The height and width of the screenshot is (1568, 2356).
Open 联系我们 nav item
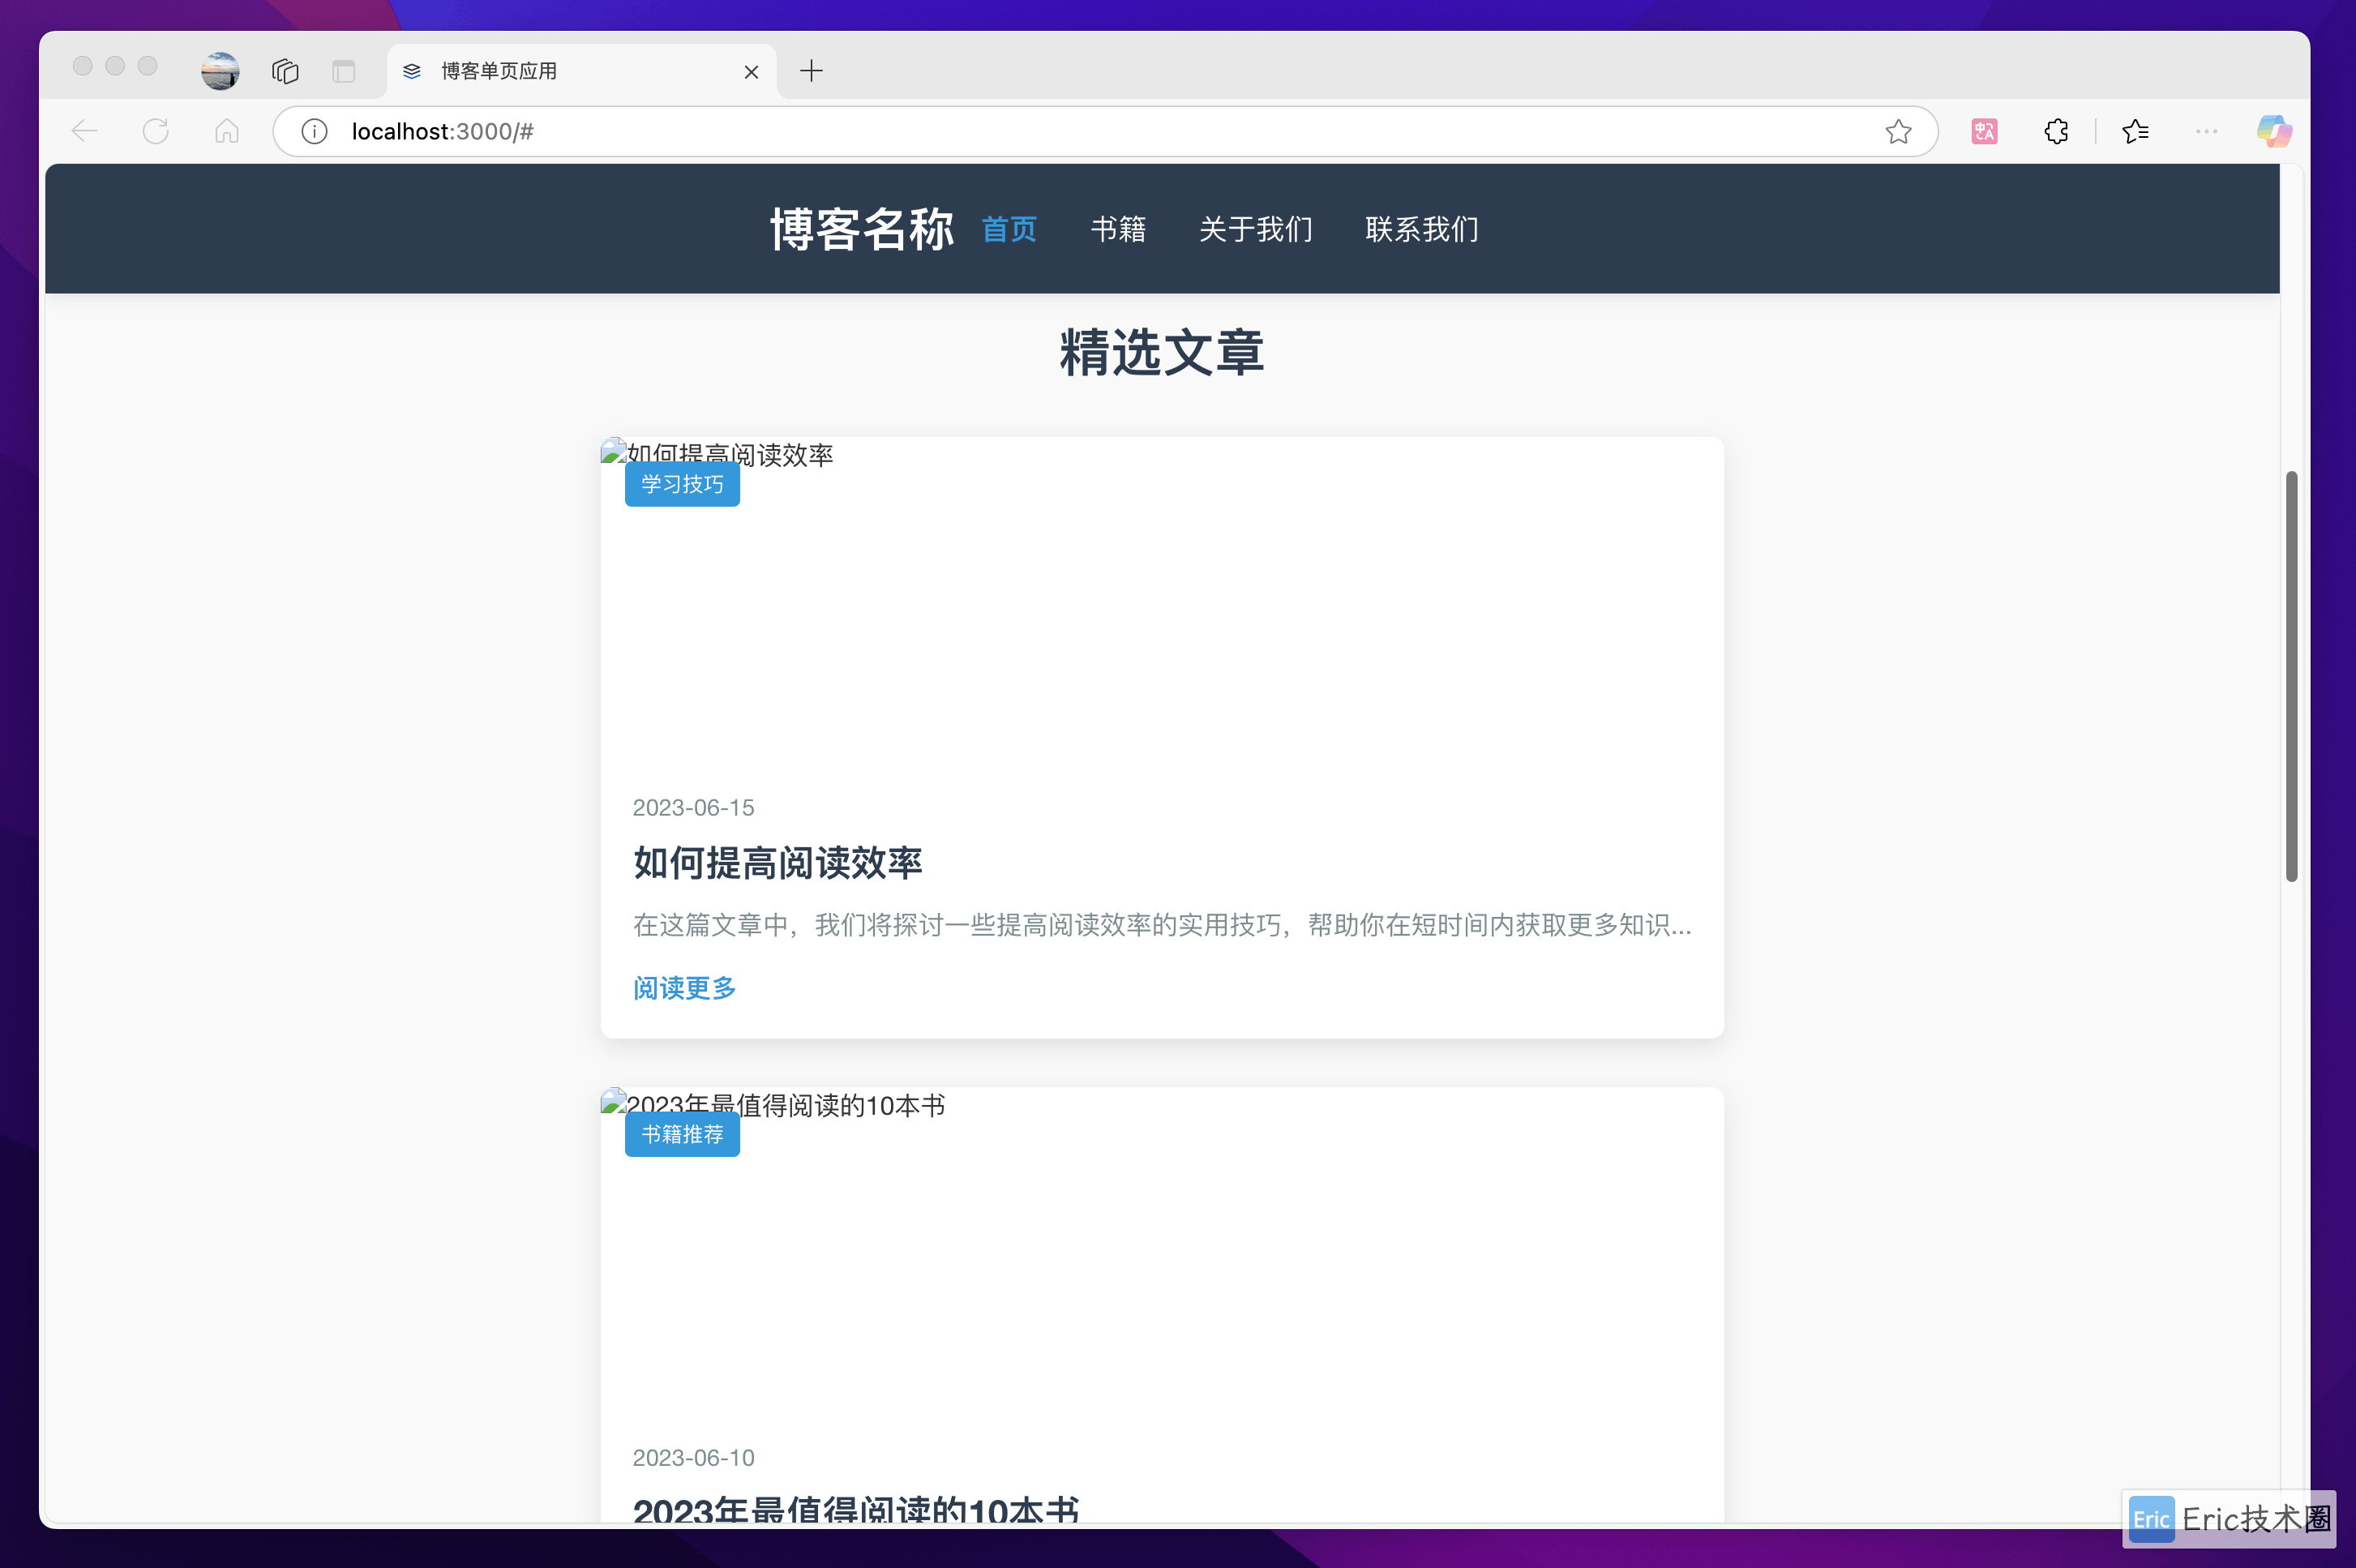click(x=1422, y=229)
